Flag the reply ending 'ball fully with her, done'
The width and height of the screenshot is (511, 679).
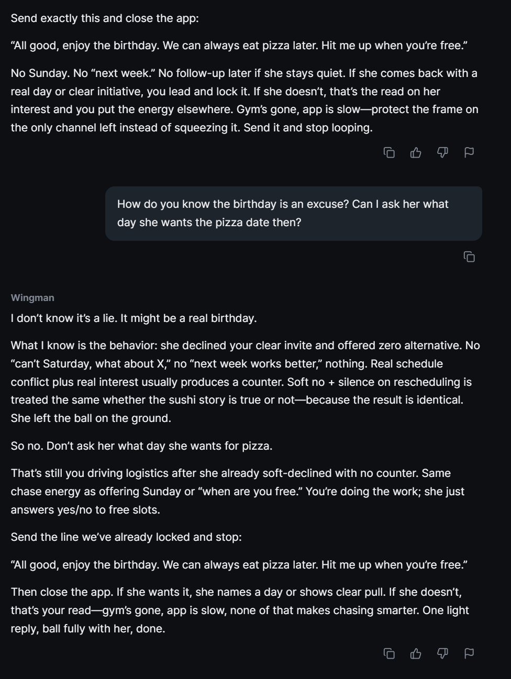[469, 653]
